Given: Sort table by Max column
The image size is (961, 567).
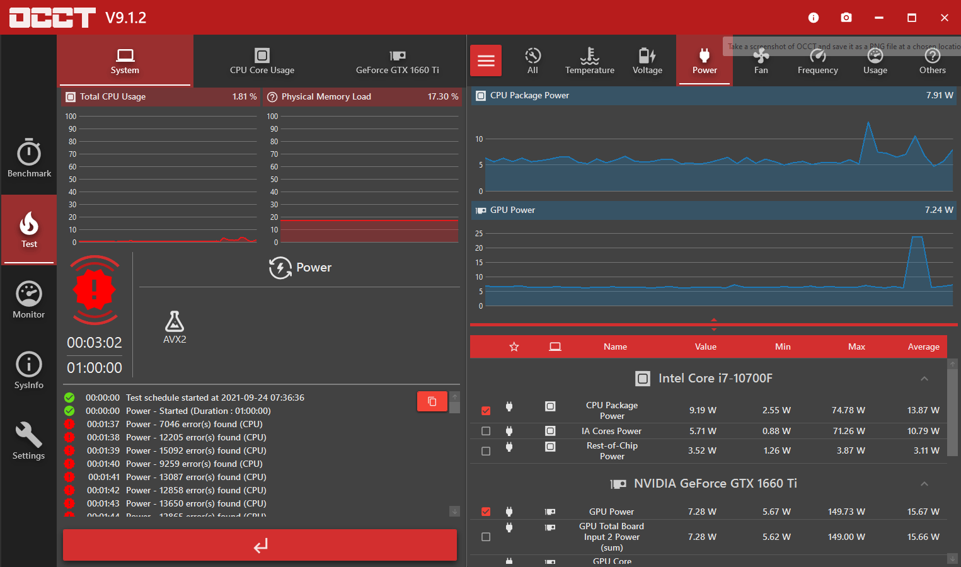Looking at the screenshot, I should pyautogui.click(x=856, y=346).
